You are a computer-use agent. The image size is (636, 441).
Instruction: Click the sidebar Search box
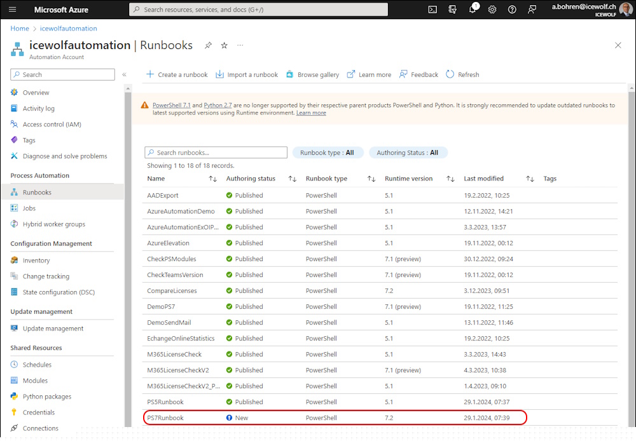62,74
